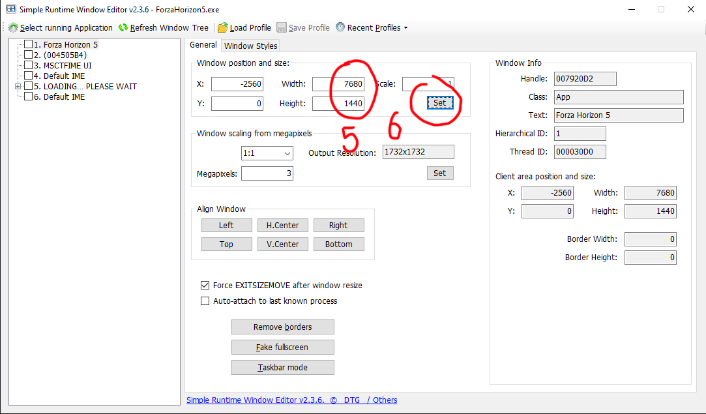
Task: Click Select running Application toolbar label
Action: 66,28
